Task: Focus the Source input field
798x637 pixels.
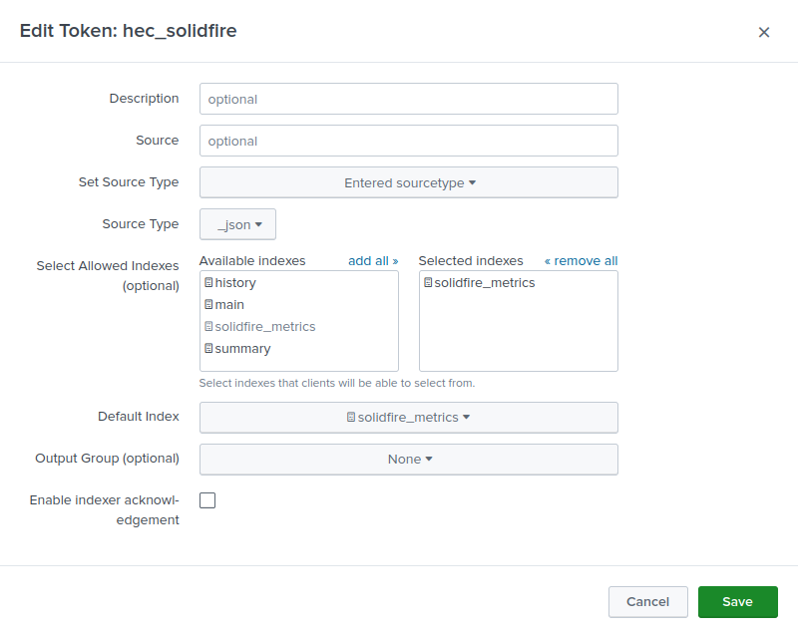Action: point(409,141)
